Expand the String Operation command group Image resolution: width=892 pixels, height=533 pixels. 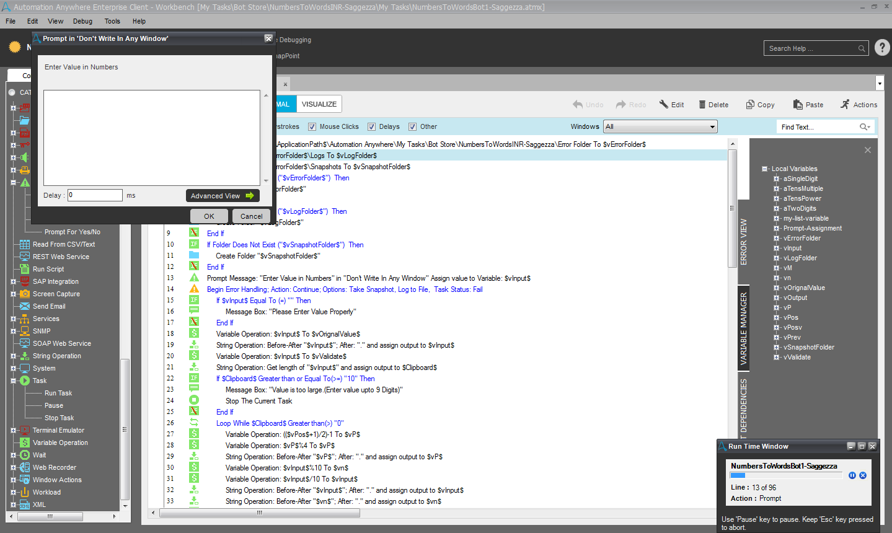point(13,356)
